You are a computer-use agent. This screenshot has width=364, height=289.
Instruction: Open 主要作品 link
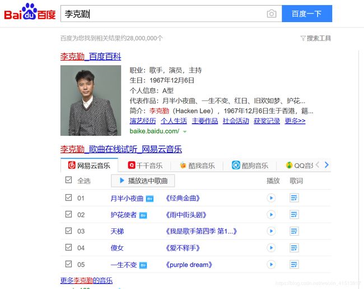tap(205, 121)
